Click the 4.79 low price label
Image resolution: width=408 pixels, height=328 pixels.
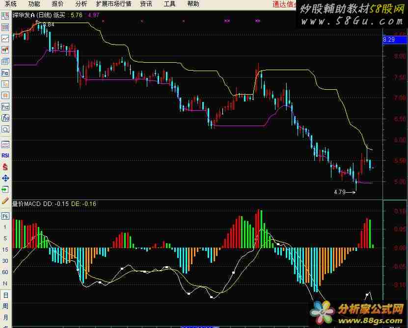[340, 192]
